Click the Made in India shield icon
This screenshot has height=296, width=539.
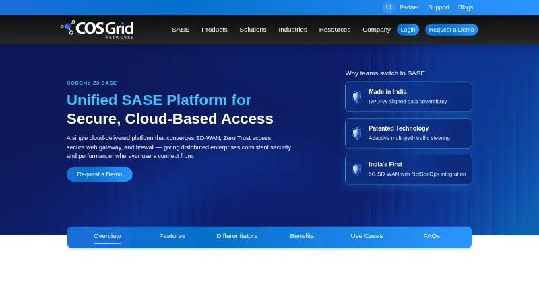click(x=357, y=96)
